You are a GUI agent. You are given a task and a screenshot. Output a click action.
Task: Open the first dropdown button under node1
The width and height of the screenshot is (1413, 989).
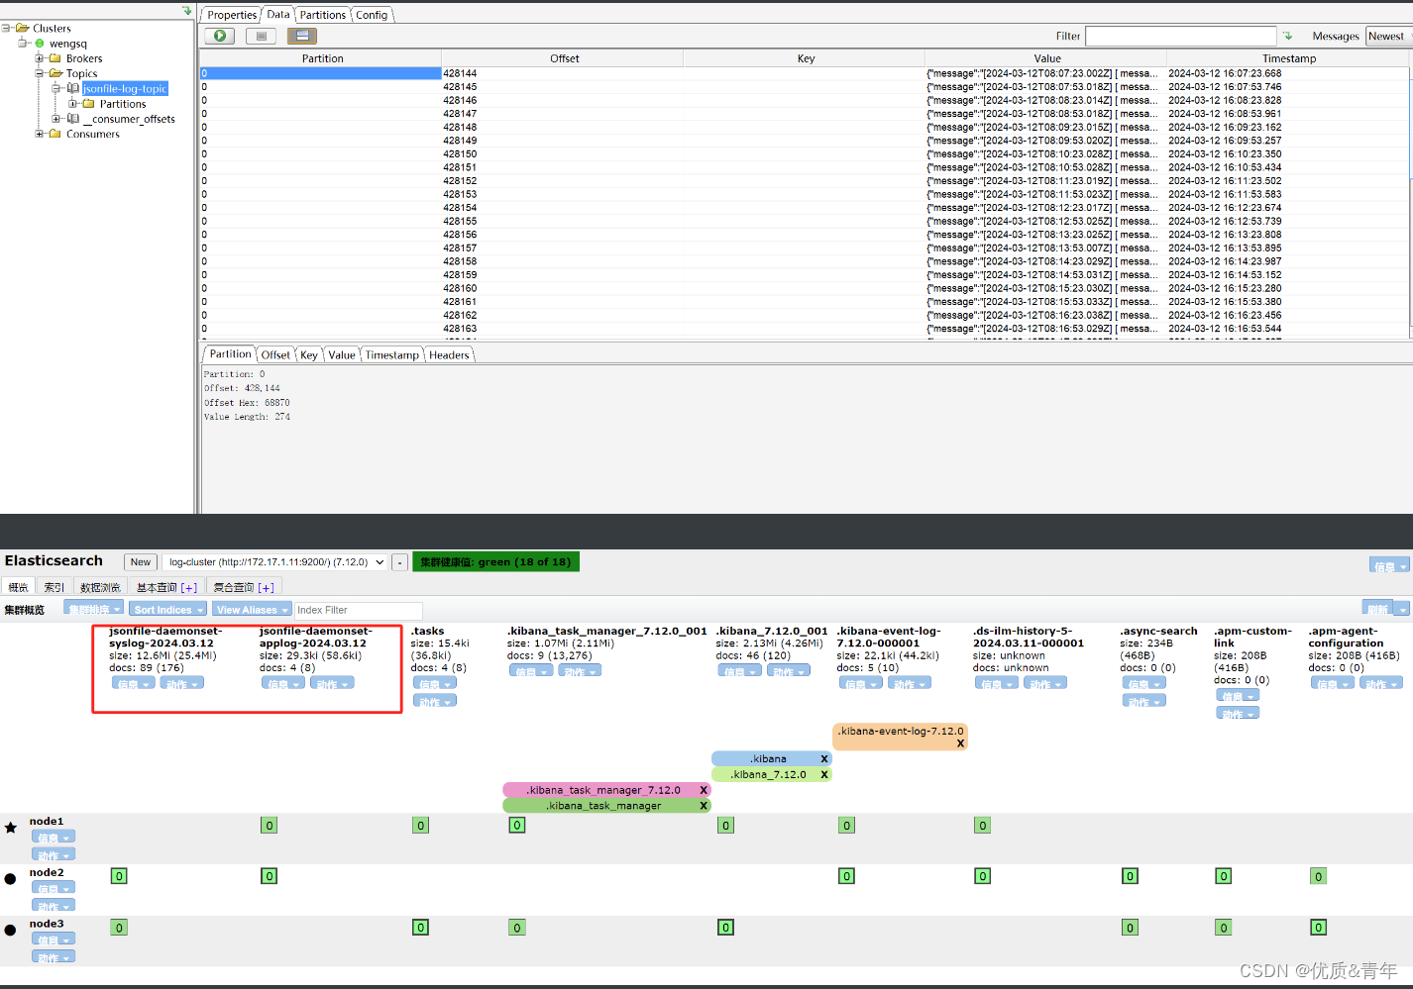point(53,838)
